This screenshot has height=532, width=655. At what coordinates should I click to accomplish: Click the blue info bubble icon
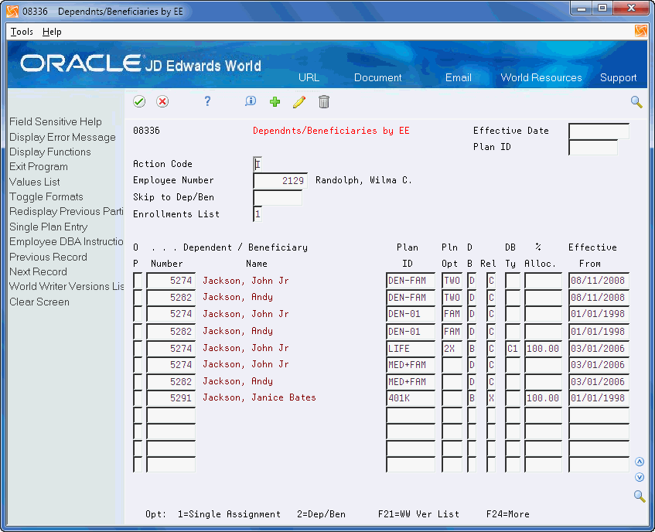251,101
